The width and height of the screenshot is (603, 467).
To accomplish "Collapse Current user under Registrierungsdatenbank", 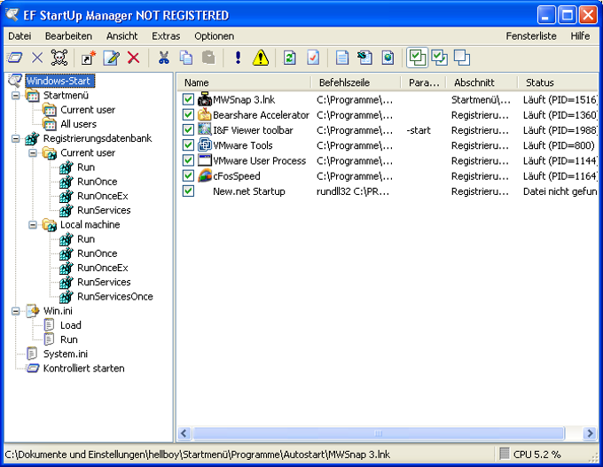I will click(x=33, y=152).
